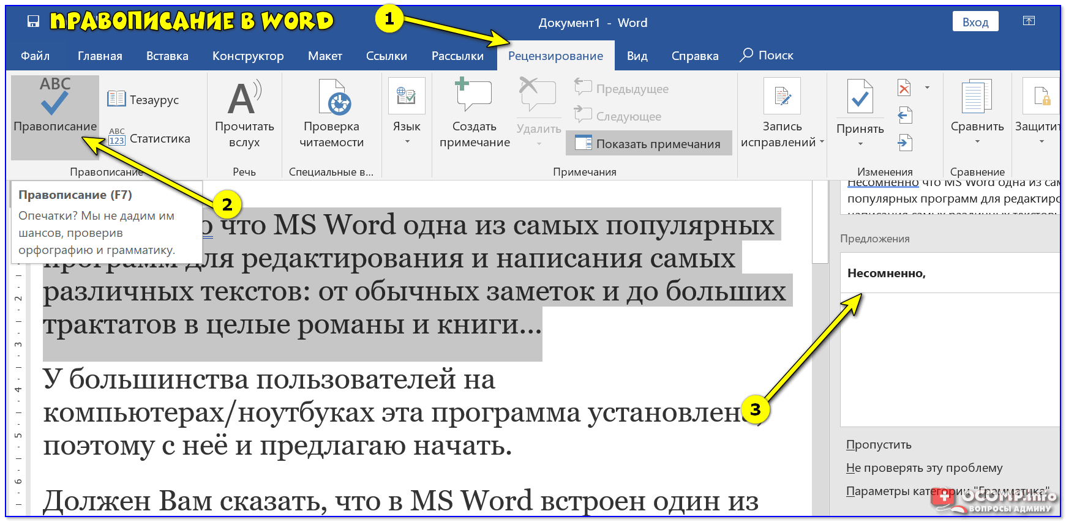Go to Следующее comment
The height and width of the screenshot is (522, 1066).
(x=618, y=116)
